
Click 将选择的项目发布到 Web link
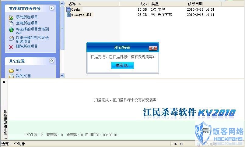[32, 31]
